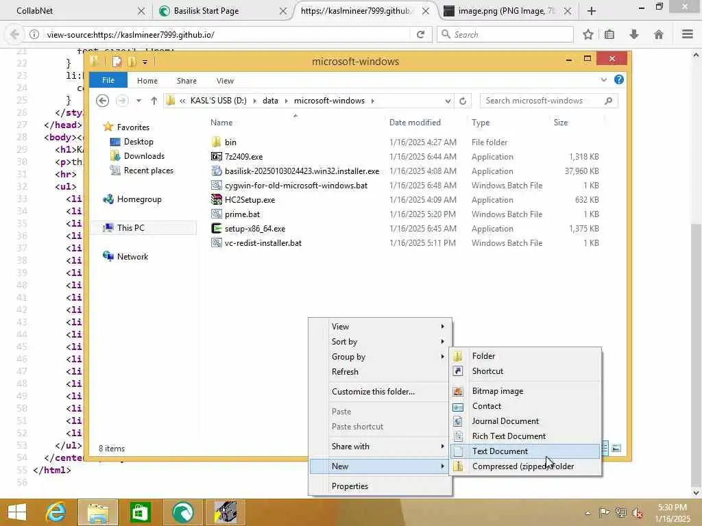This screenshot has height=526, width=702.
Task: Select basilisk installer exe icon
Action: [x=216, y=171]
